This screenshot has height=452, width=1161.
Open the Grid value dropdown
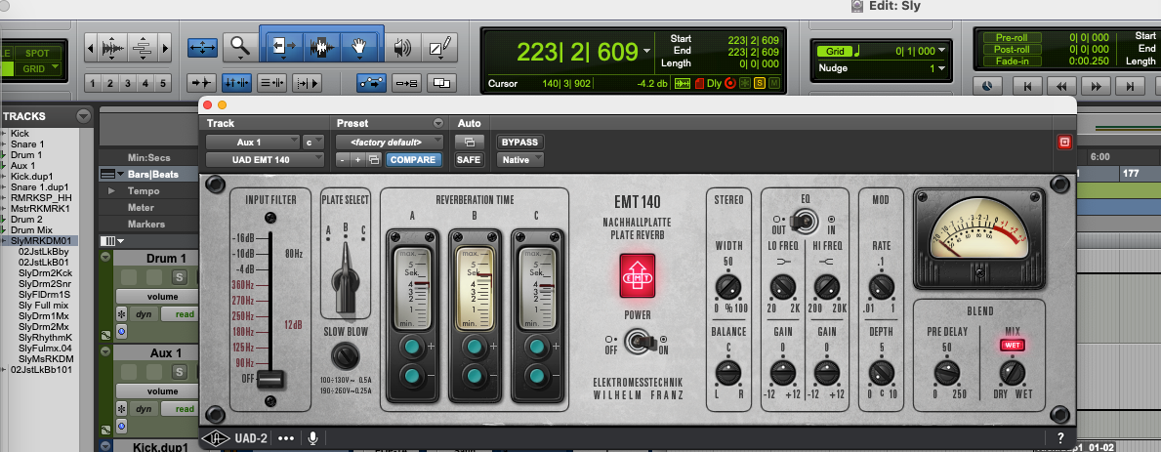(942, 51)
